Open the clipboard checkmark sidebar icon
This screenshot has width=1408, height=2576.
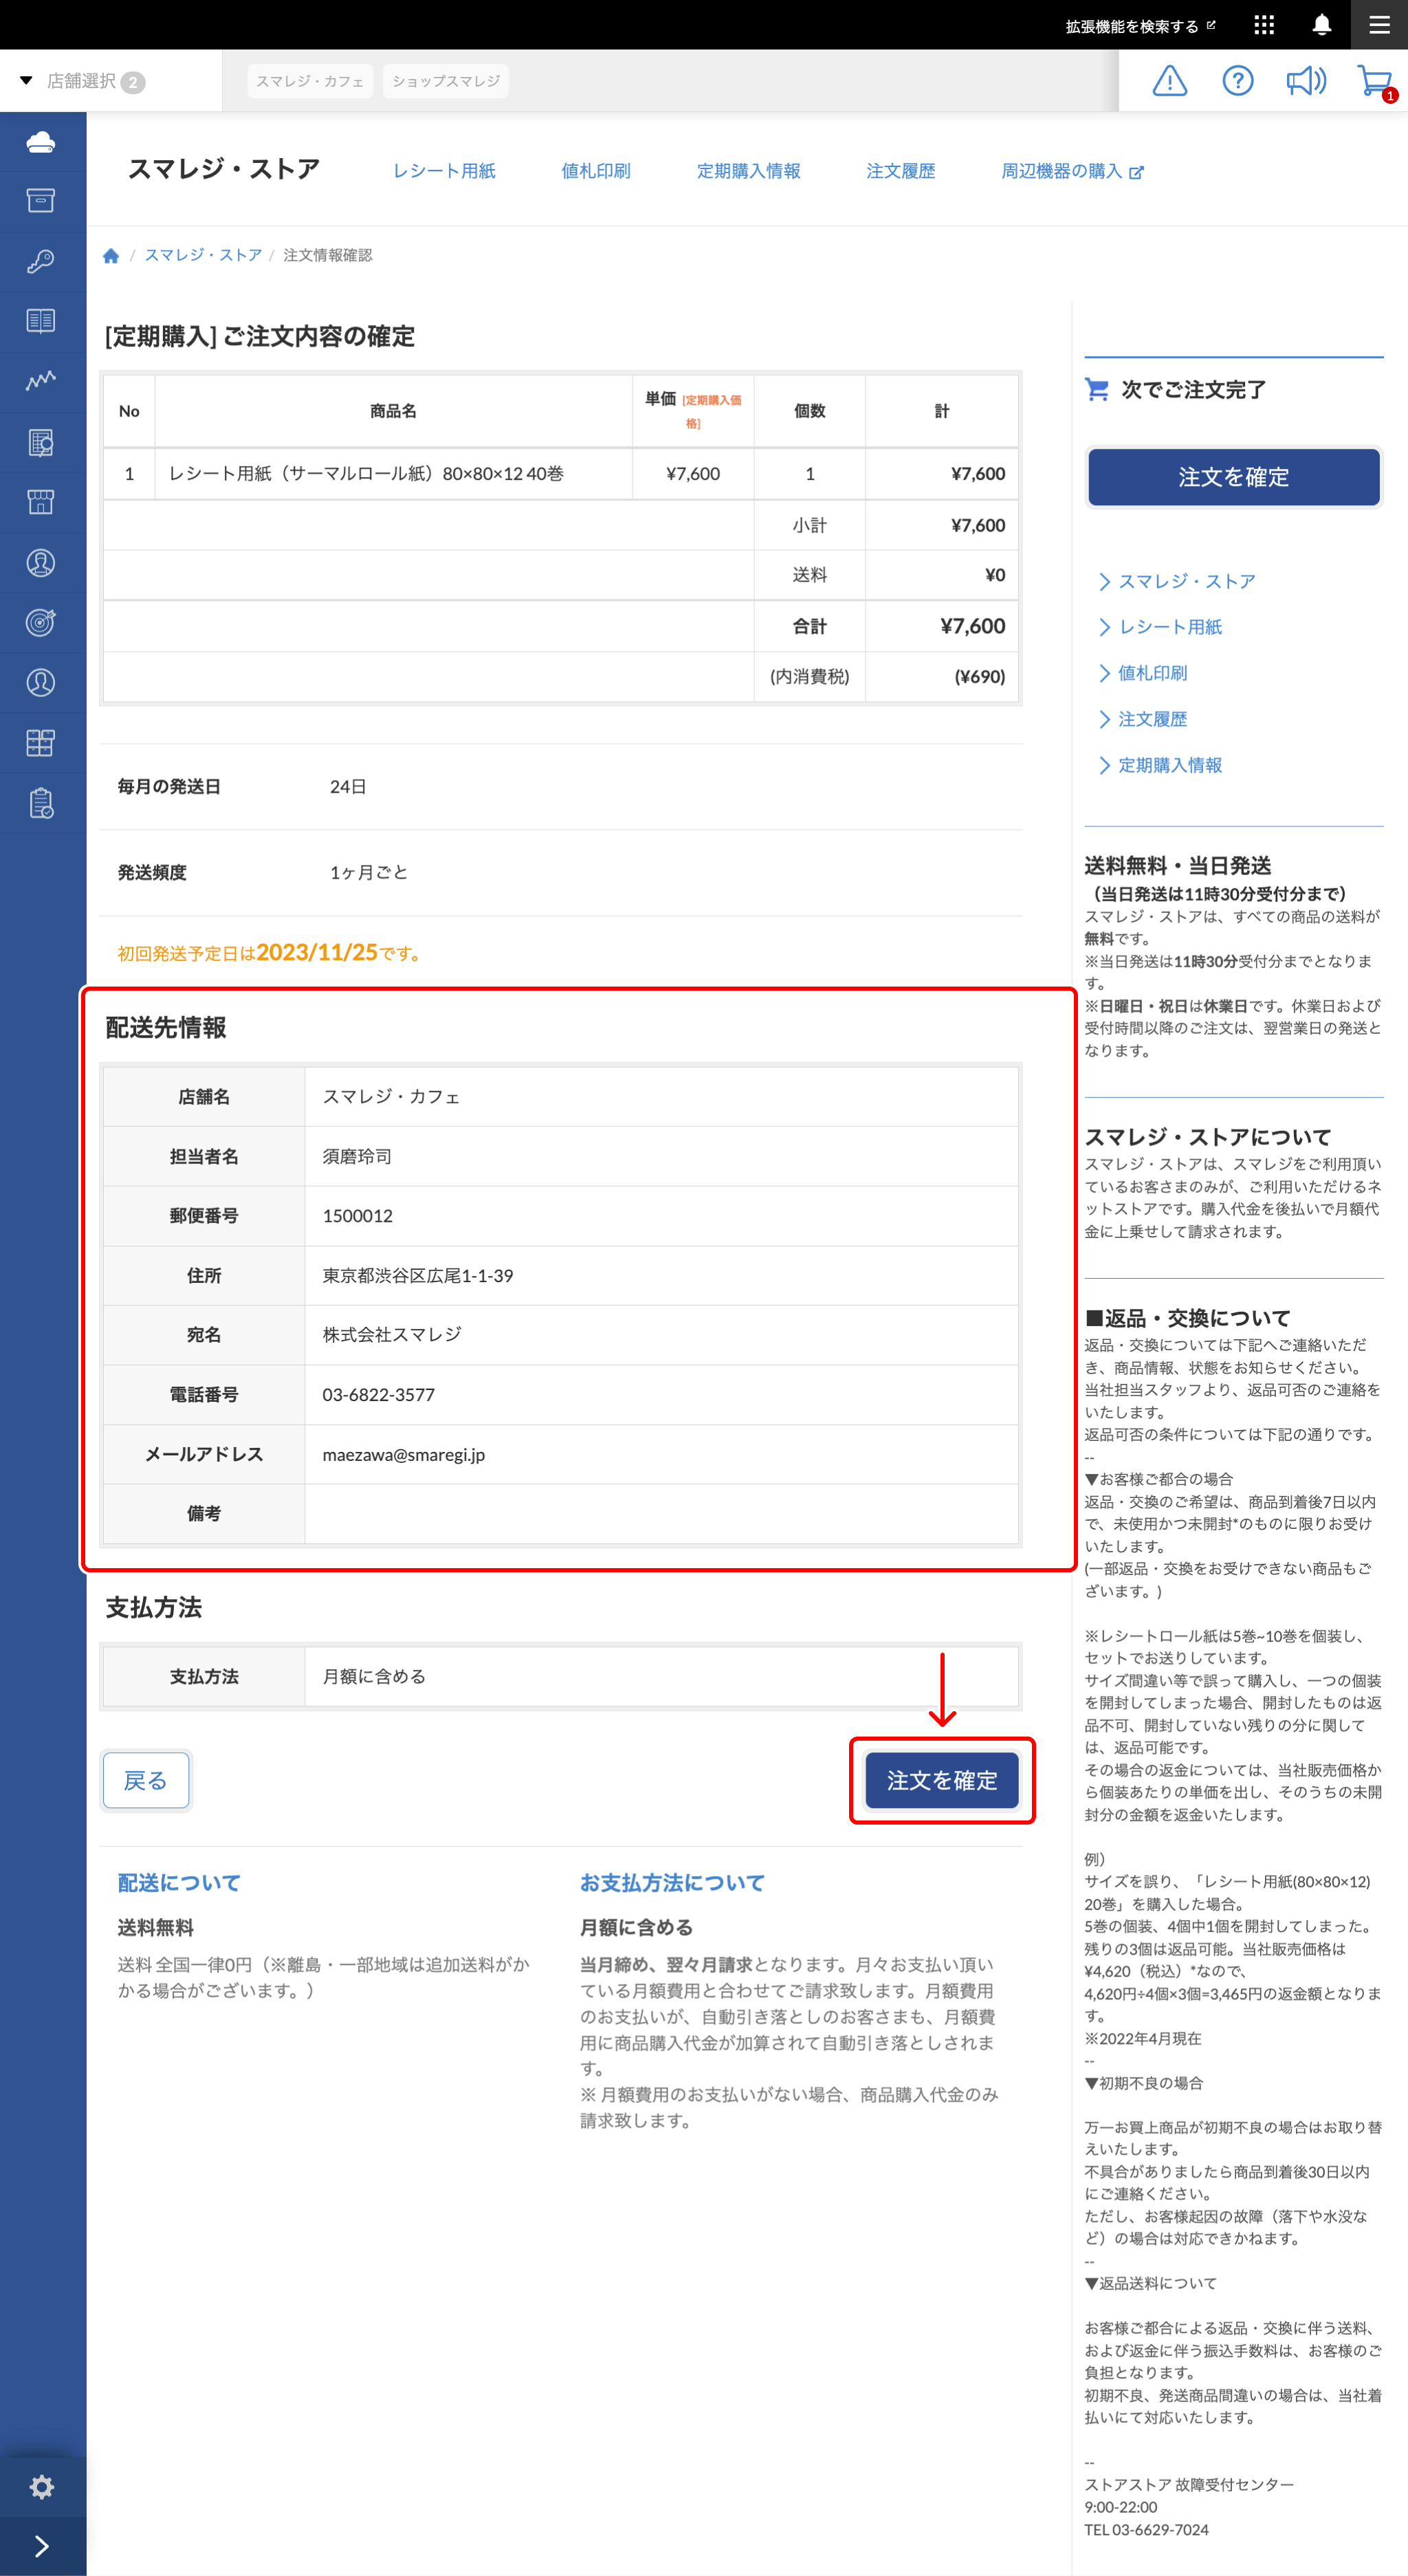tap(41, 803)
